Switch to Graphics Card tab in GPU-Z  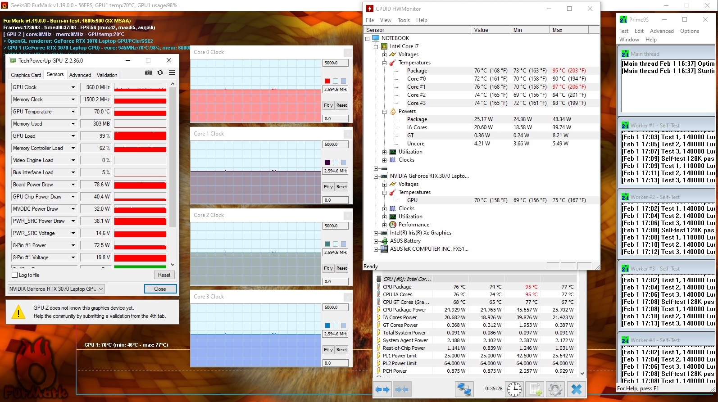tap(26, 75)
